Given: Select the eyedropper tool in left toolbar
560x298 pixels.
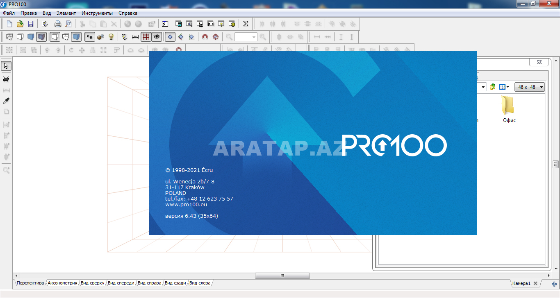Looking at the screenshot, I should point(6,101).
